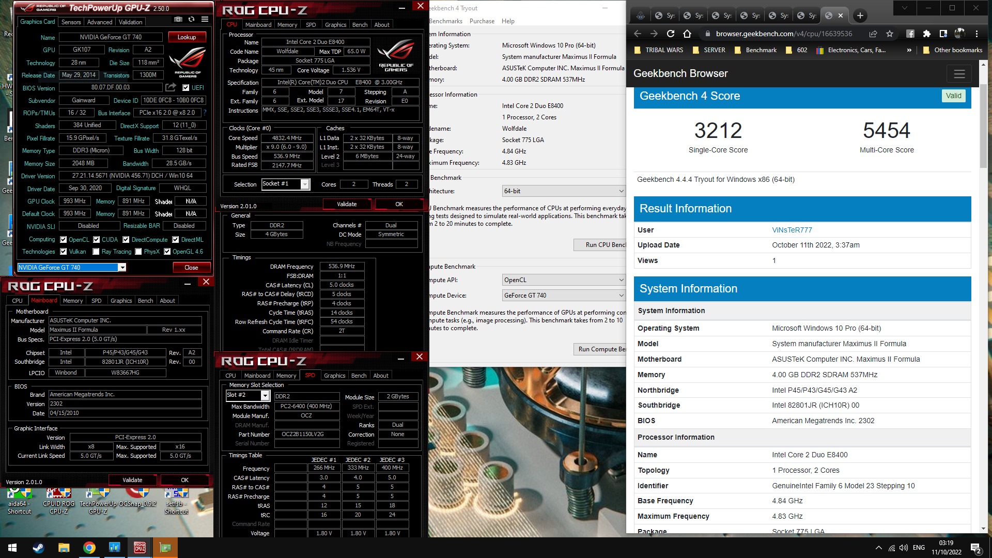
Task: Close the active Chrome tab
Action: click(841, 16)
